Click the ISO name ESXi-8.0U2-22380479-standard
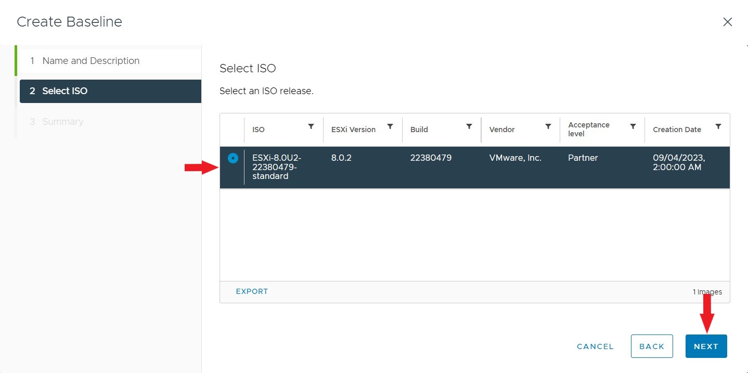The height and width of the screenshot is (373, 748). (277, 167)
